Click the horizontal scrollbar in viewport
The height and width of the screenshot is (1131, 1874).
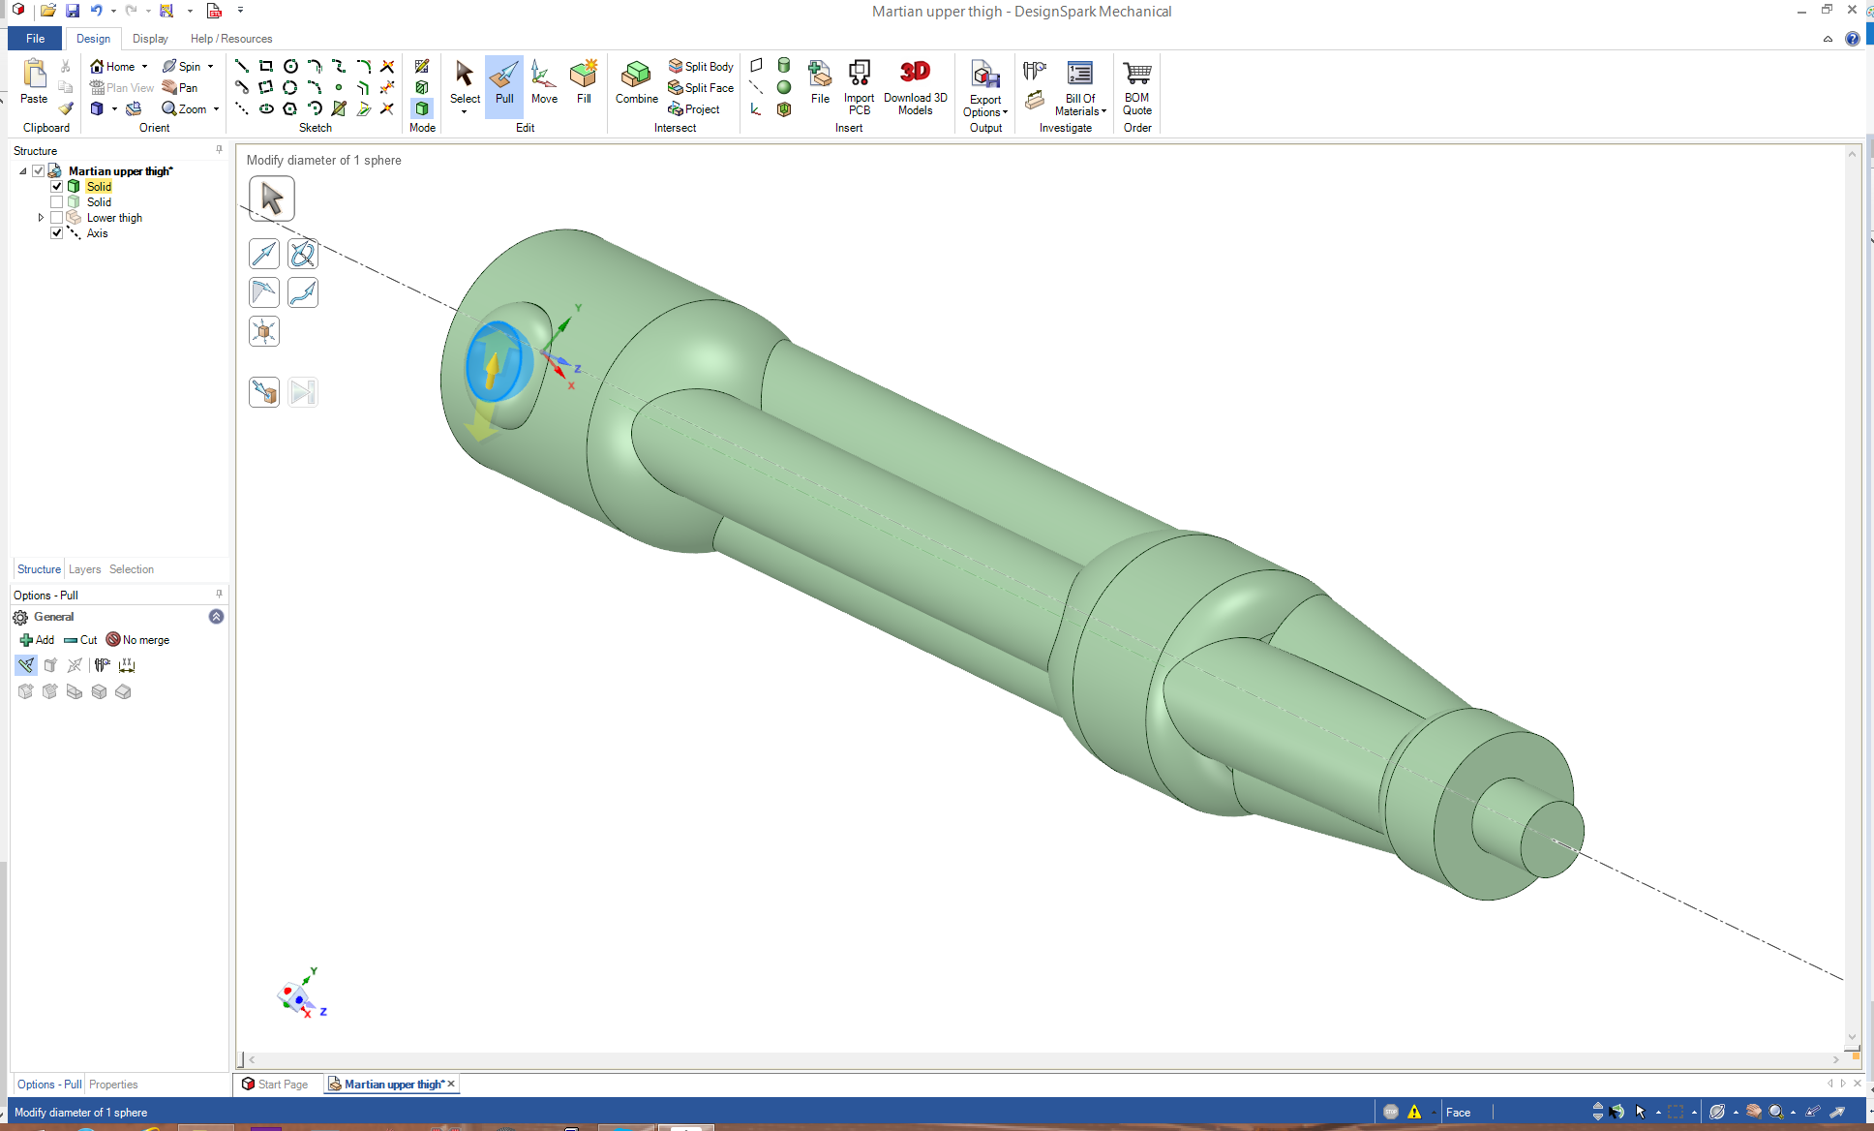[1042, 1059]
